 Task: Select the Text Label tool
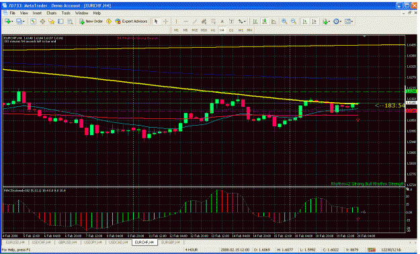231,22
